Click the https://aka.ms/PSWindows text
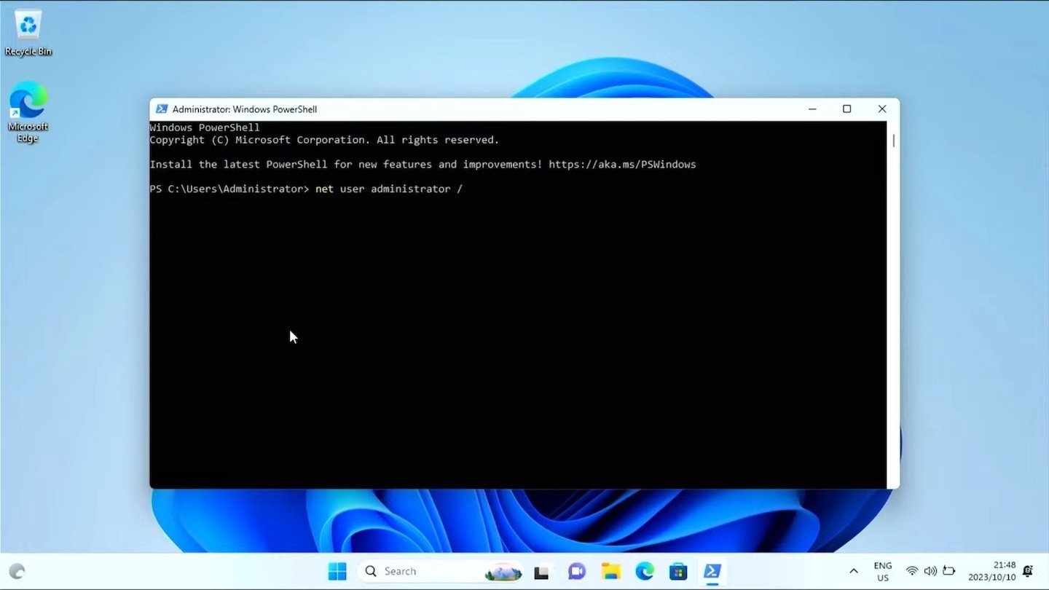 coord(622,165)
